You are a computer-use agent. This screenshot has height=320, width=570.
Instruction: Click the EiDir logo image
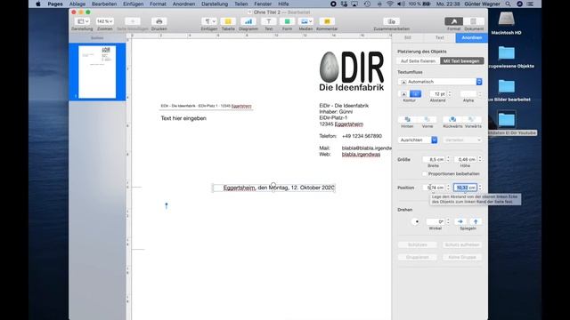click(x=352, y=71)
